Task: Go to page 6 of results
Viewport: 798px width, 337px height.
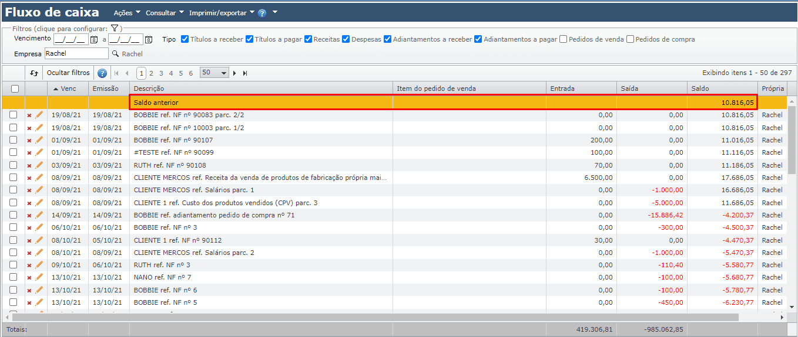Action: click(x=191, y=73)
